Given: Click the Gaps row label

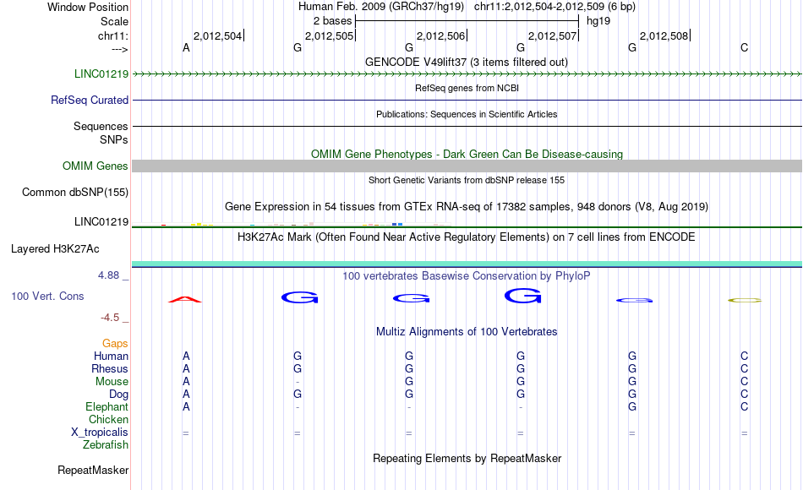Looking at the screenshot, I should coord(115,343).
